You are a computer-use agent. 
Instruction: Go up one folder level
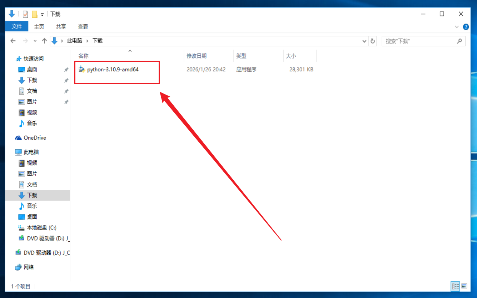point(44,41)
